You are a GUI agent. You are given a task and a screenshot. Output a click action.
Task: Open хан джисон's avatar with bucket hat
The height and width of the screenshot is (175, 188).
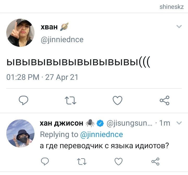point(20,133)
